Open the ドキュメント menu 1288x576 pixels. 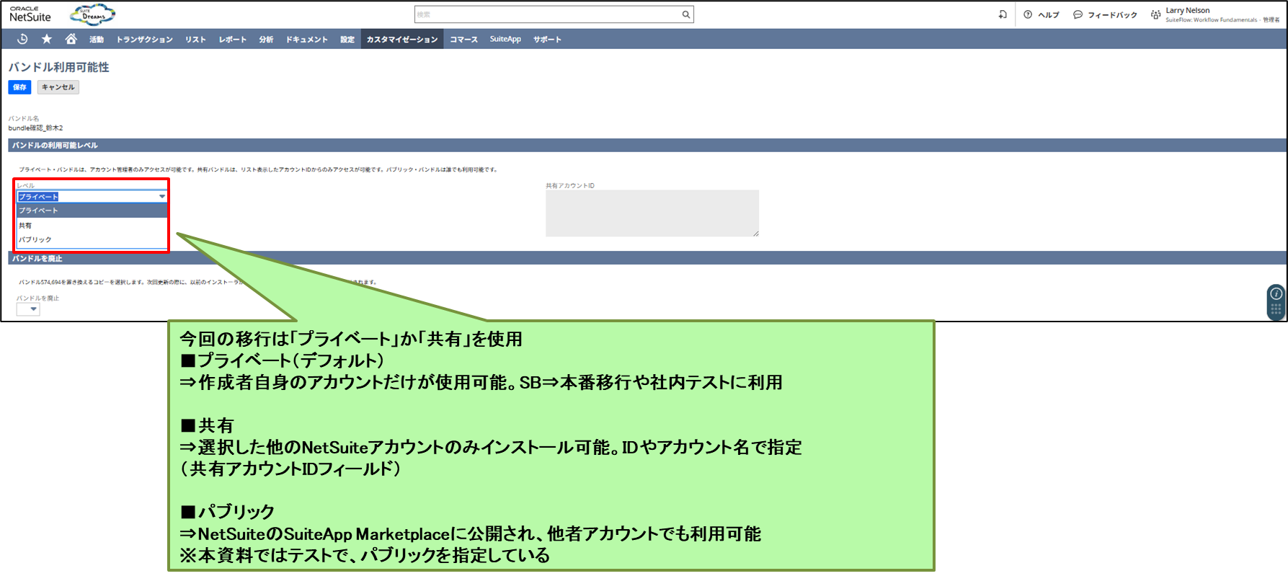(x=307, y=40)
